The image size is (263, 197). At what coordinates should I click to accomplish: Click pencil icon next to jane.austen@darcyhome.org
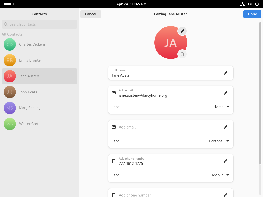226,93
